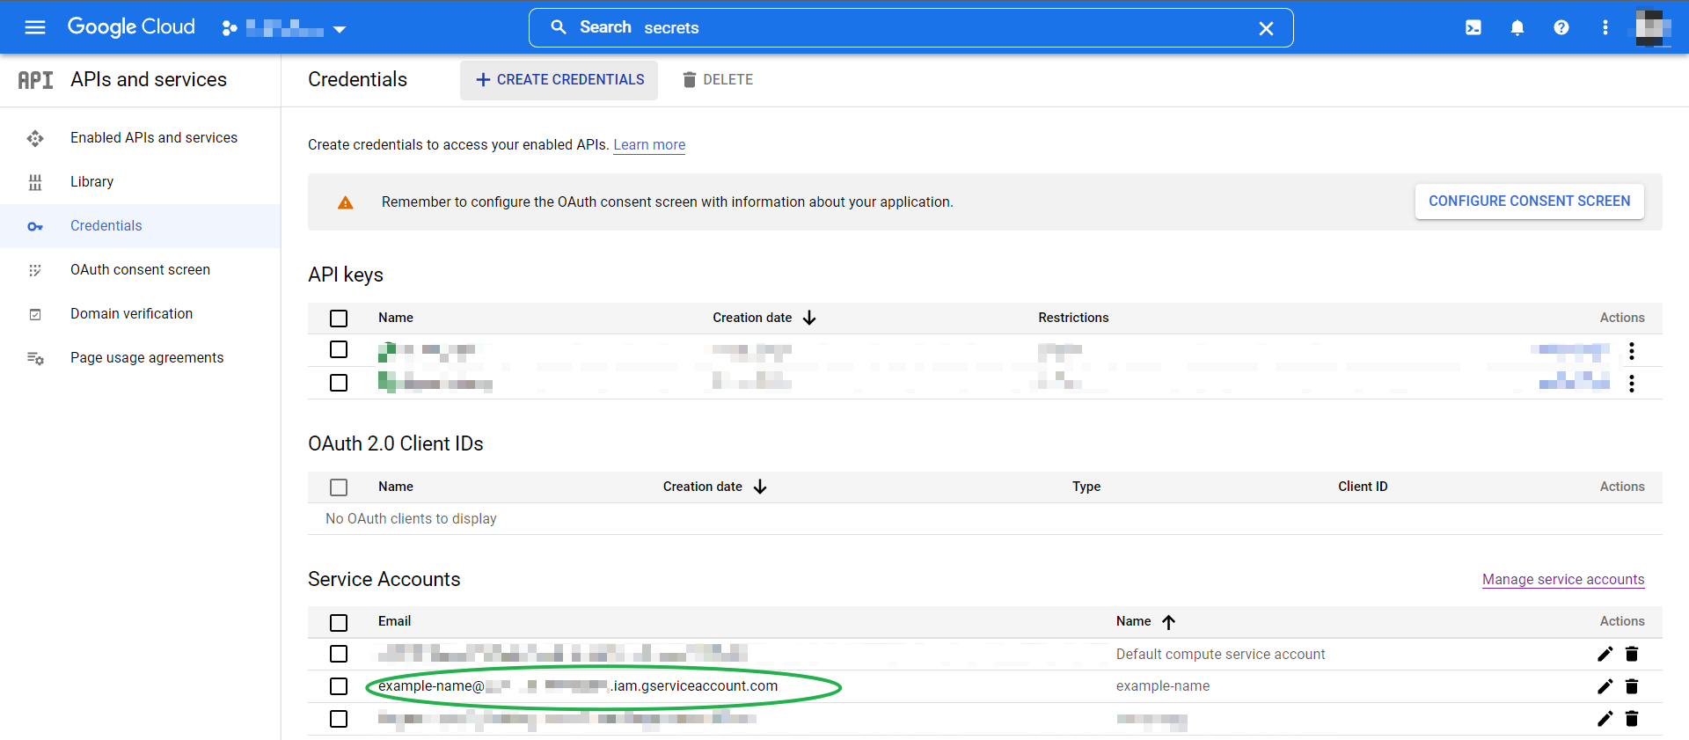Edit the example-name service account
Screen dimensions: 1689x740
1605,686
